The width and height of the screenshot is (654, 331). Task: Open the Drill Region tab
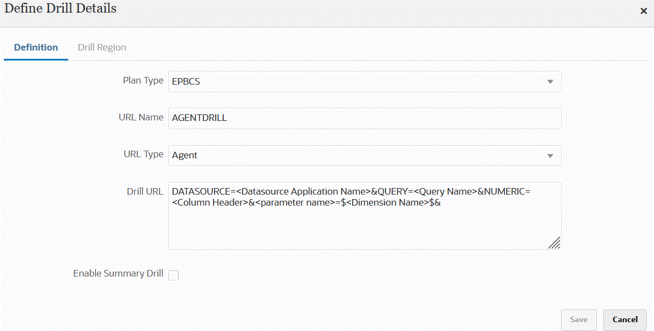tap(102, 47)
